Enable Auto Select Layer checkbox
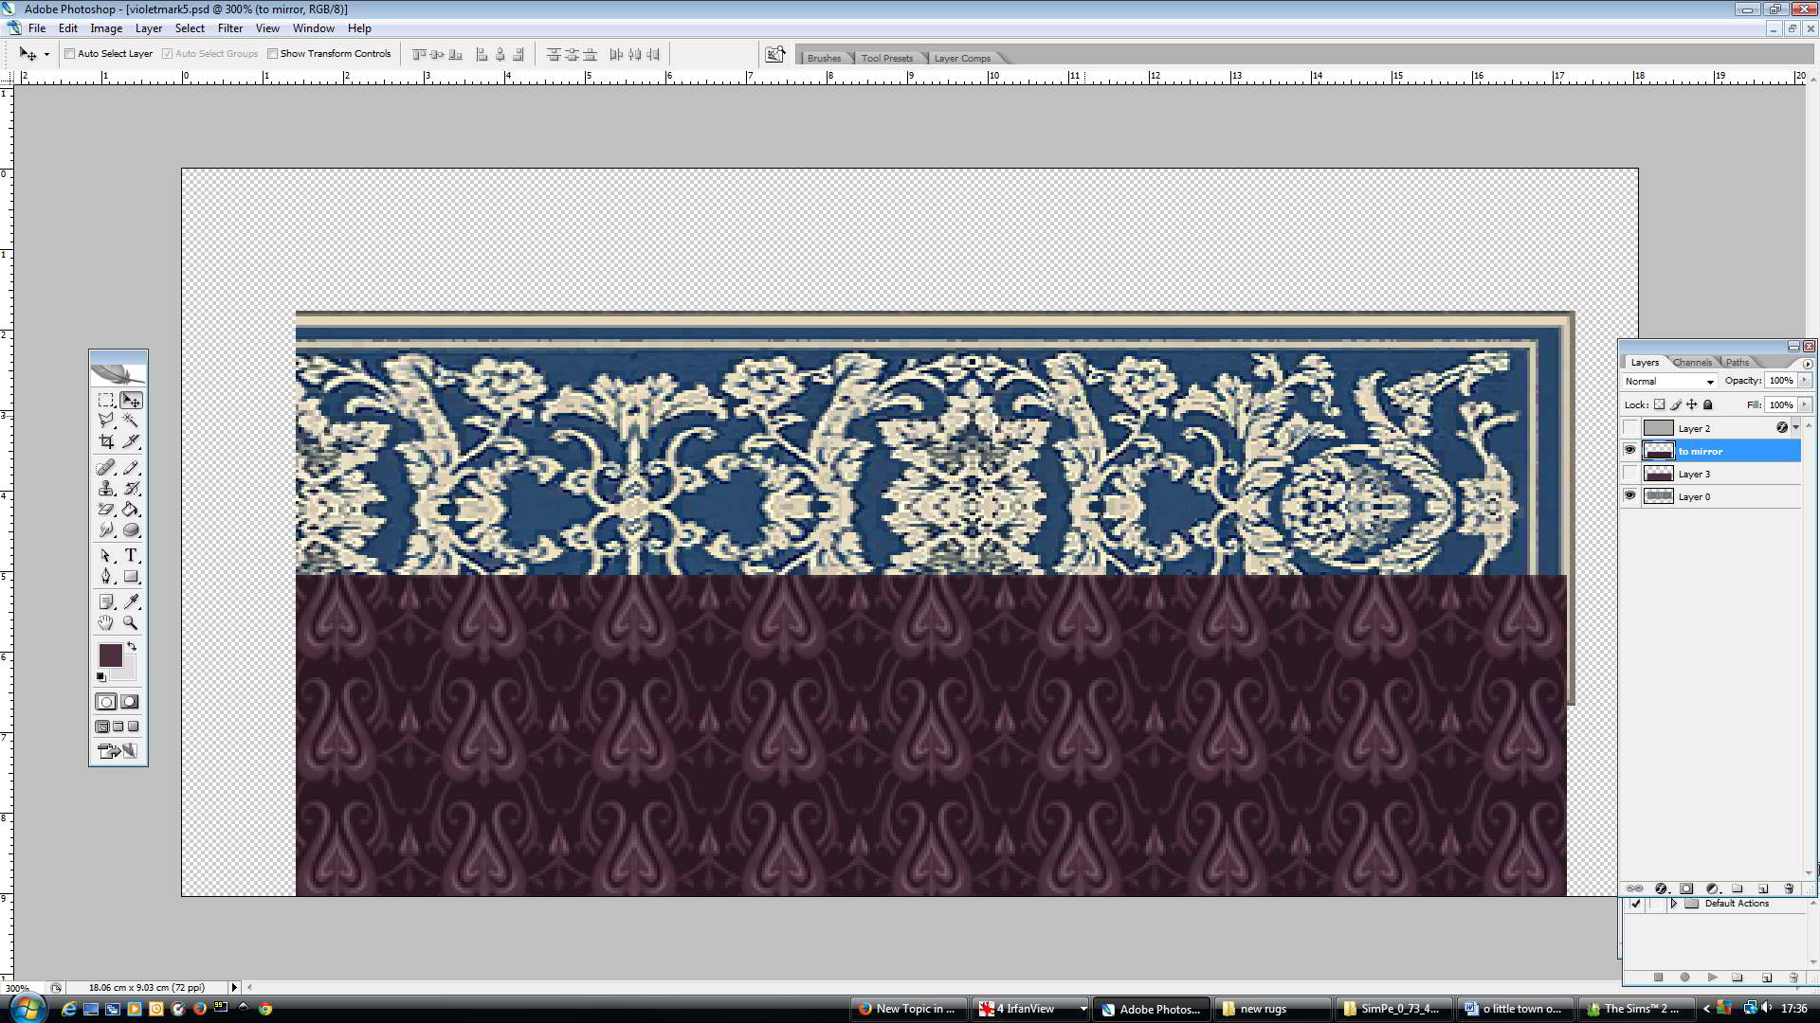Viewport: 1820px width, 1023px height. pos(70,54)
